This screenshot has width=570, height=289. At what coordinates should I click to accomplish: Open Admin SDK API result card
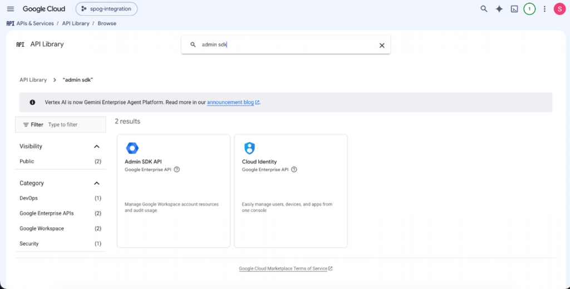174,191
